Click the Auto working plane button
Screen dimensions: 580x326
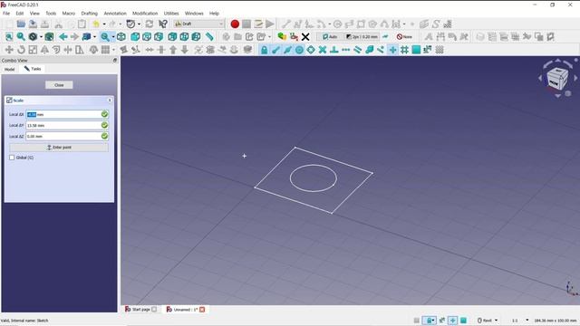[330, 36]
